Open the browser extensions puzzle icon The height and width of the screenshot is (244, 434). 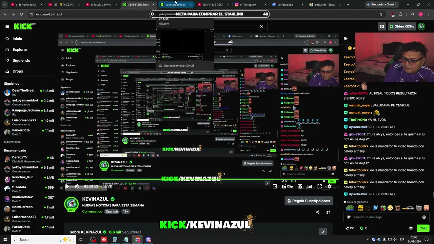point(400,14)
